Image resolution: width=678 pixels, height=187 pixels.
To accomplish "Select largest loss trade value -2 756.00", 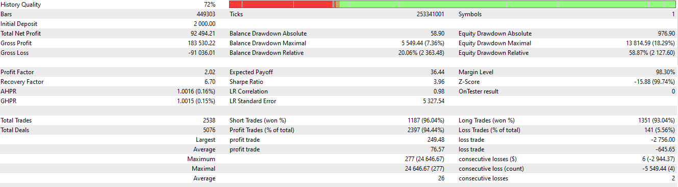I will (664, 140).
